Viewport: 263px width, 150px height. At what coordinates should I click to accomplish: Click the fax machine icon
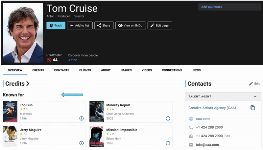191,136
